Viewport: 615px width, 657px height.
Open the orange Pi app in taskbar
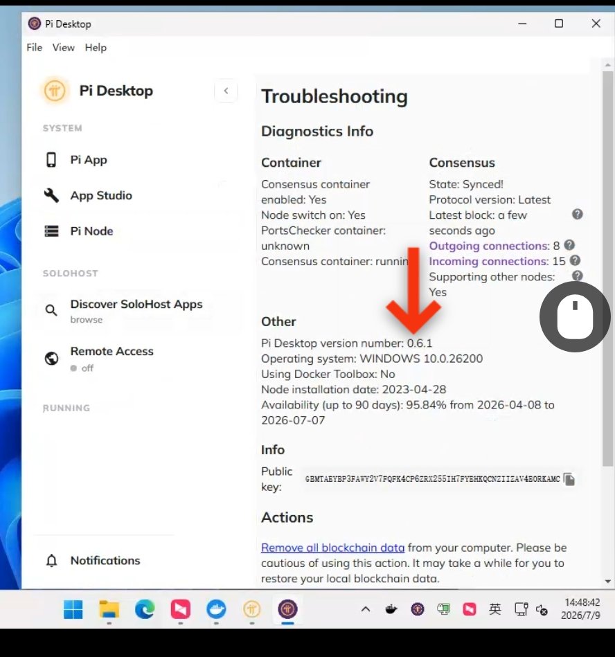(x=252, y=609)
